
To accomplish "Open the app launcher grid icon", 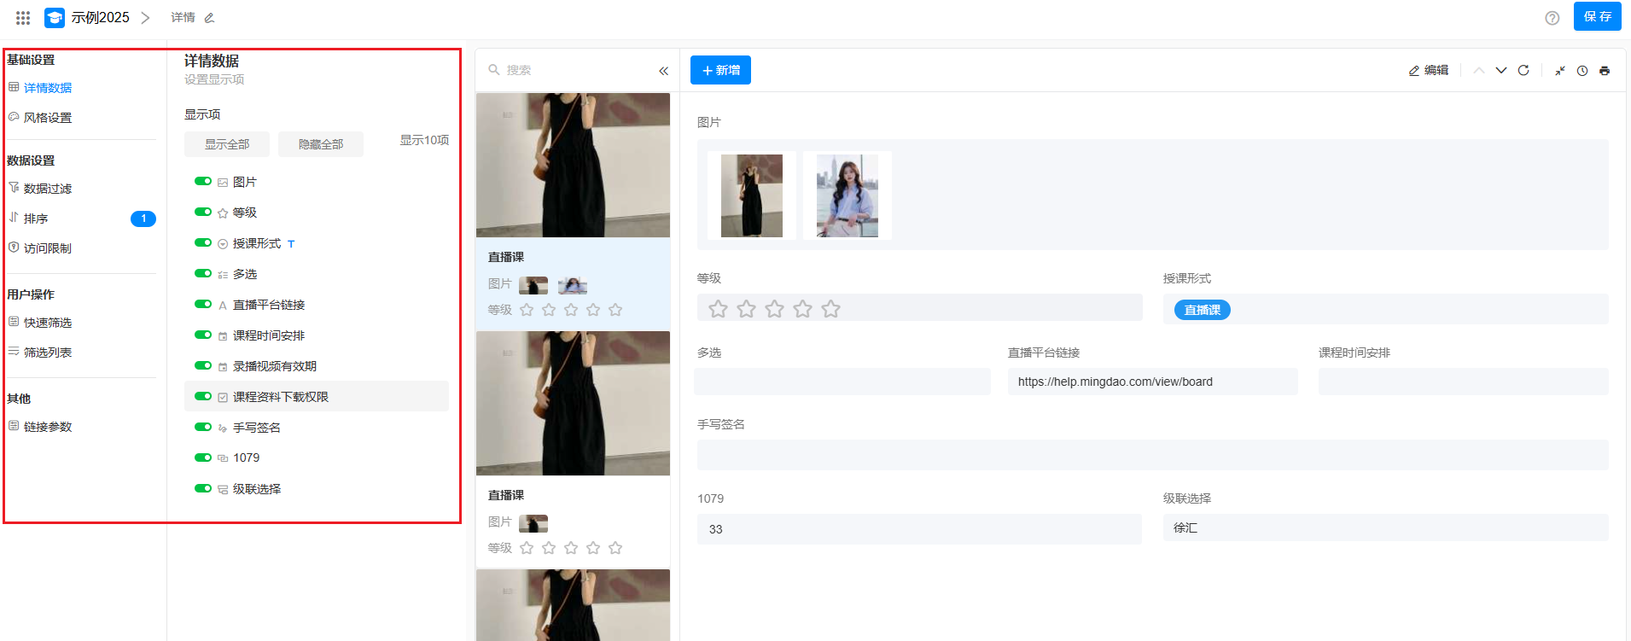I will click(x=23, y=17).
